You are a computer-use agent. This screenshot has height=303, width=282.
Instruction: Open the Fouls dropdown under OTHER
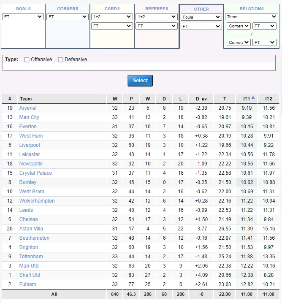[201, 17]
